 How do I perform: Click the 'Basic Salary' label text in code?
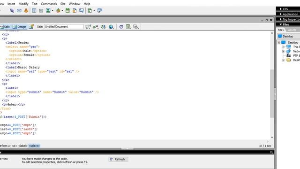coord(29,67)
